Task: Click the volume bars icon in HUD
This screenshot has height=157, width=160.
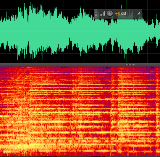Action: [102, 13]
